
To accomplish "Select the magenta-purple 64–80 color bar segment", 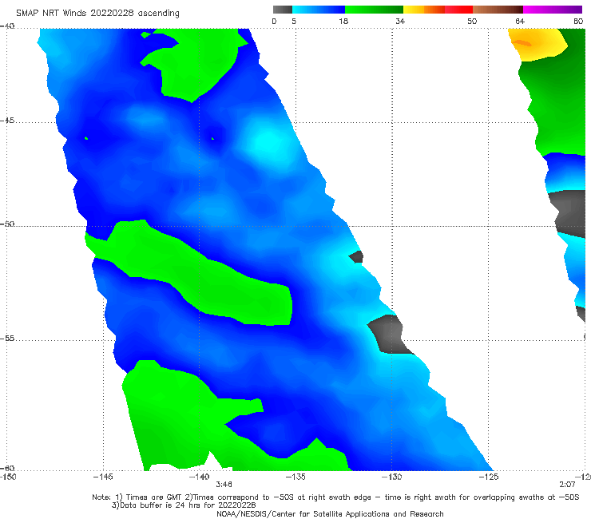I will click(x=553, y=10).
